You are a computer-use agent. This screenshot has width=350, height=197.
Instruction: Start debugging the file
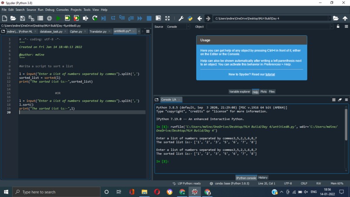pos(104,18)
